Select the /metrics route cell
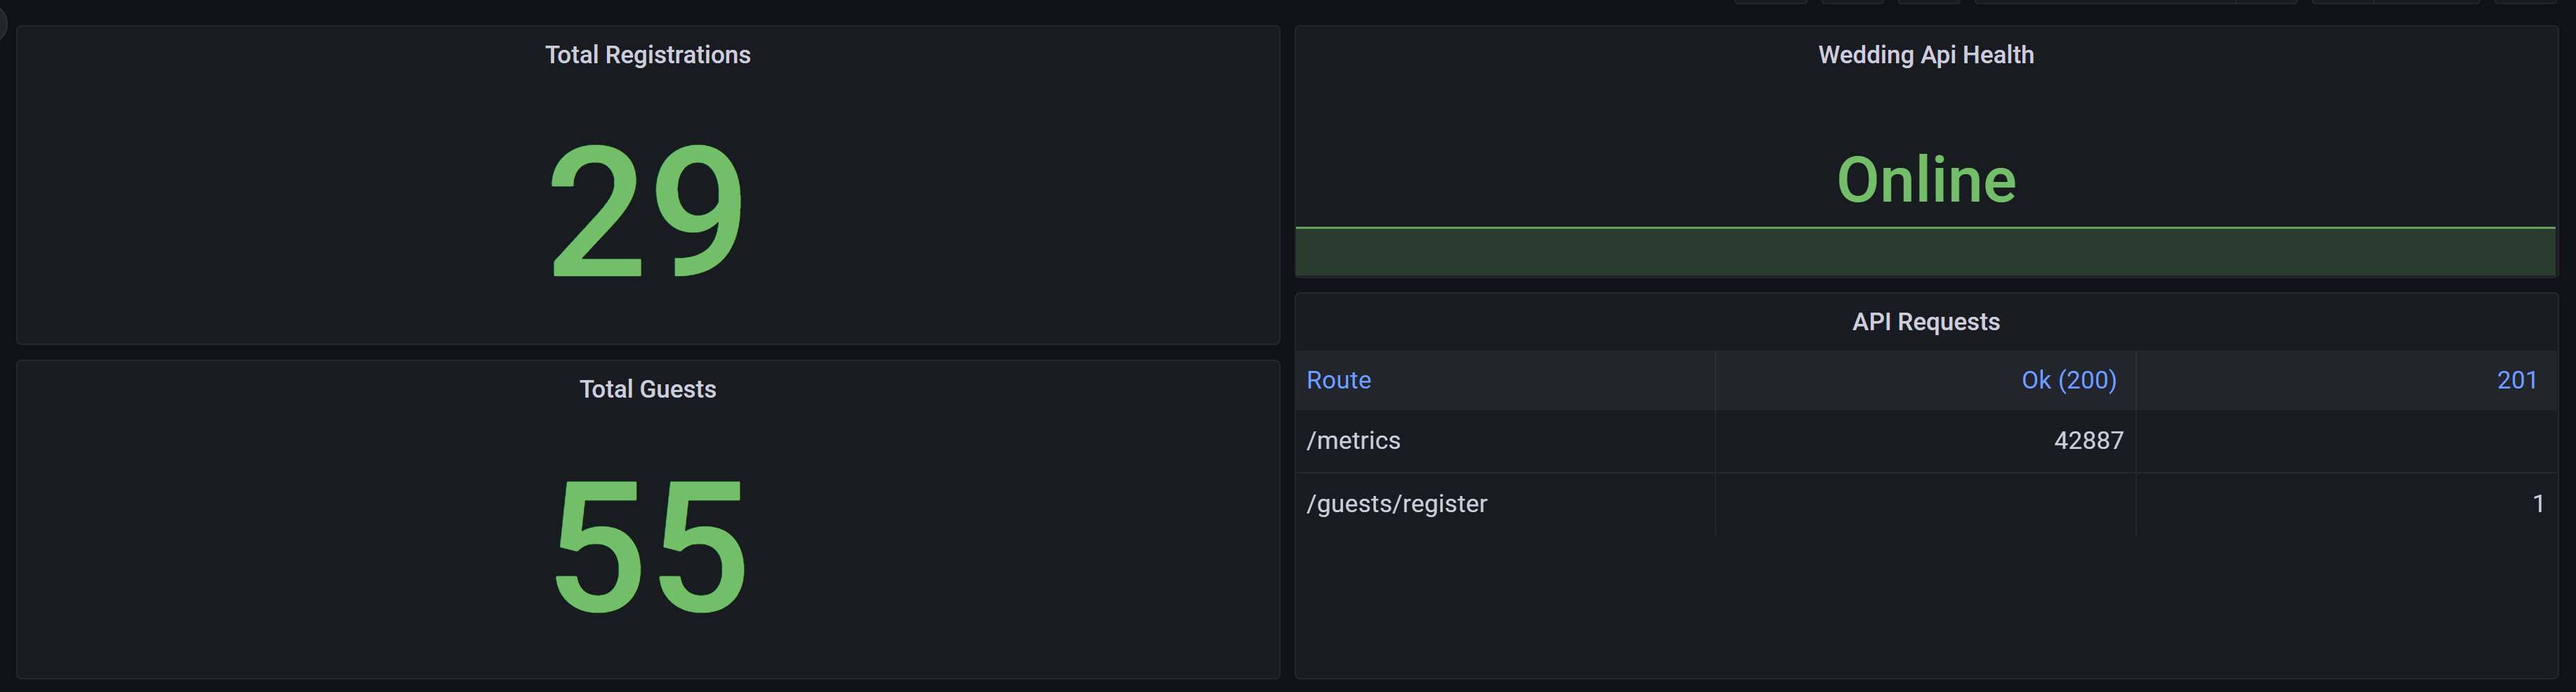 pyautogui.click(x=1353, y=441)
